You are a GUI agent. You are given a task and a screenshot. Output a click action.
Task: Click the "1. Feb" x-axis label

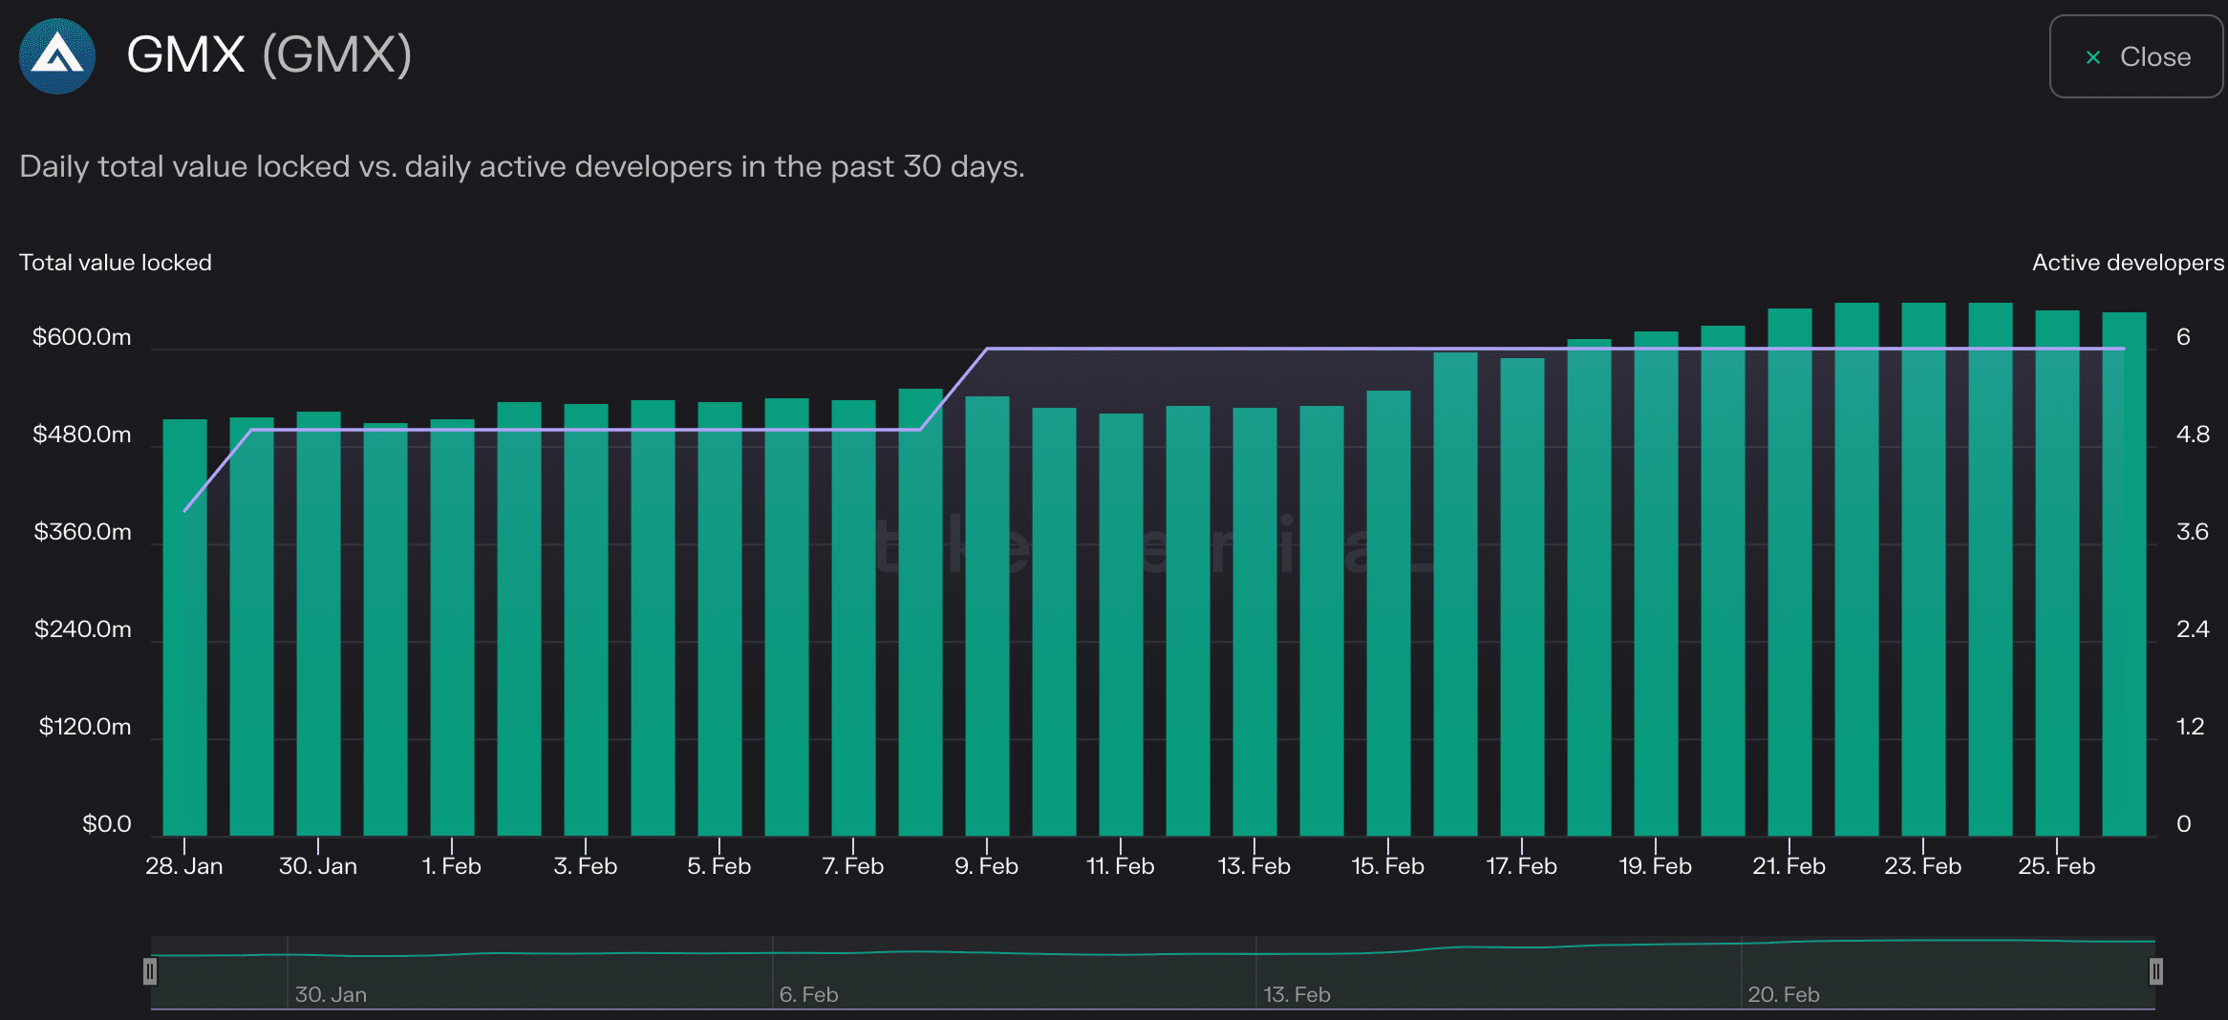[x=452, y=866]
